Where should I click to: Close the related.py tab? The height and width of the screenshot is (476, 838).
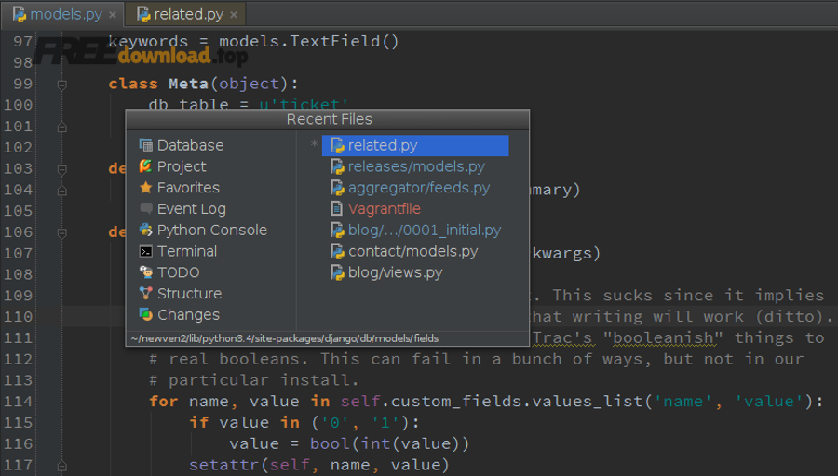pyautogui.click(x=234, y=15)
